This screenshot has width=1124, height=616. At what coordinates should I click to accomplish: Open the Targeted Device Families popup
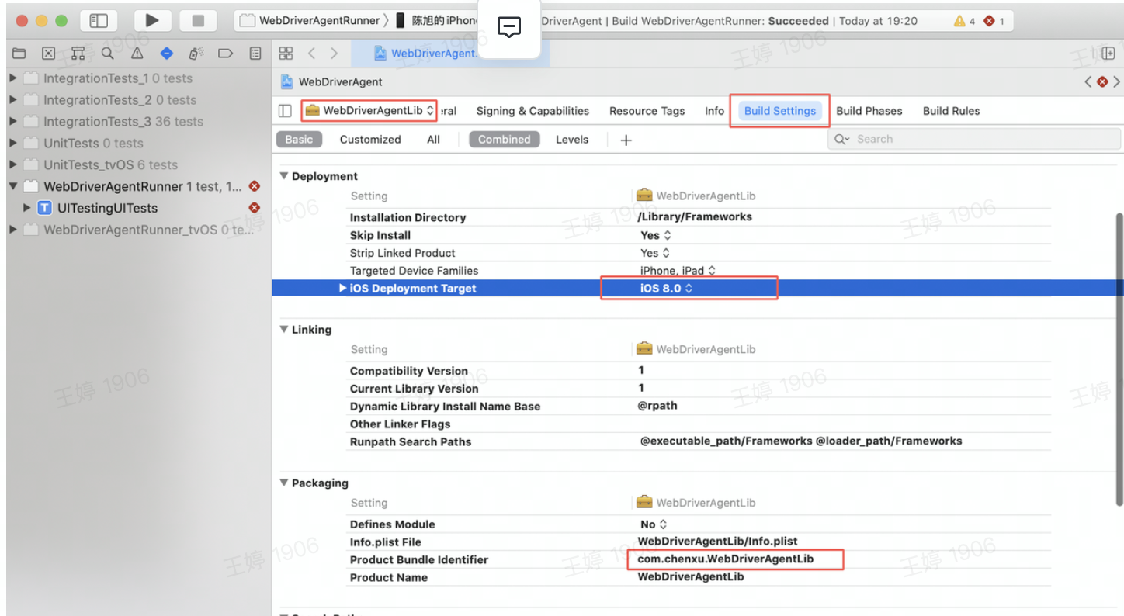click(678, 271)
